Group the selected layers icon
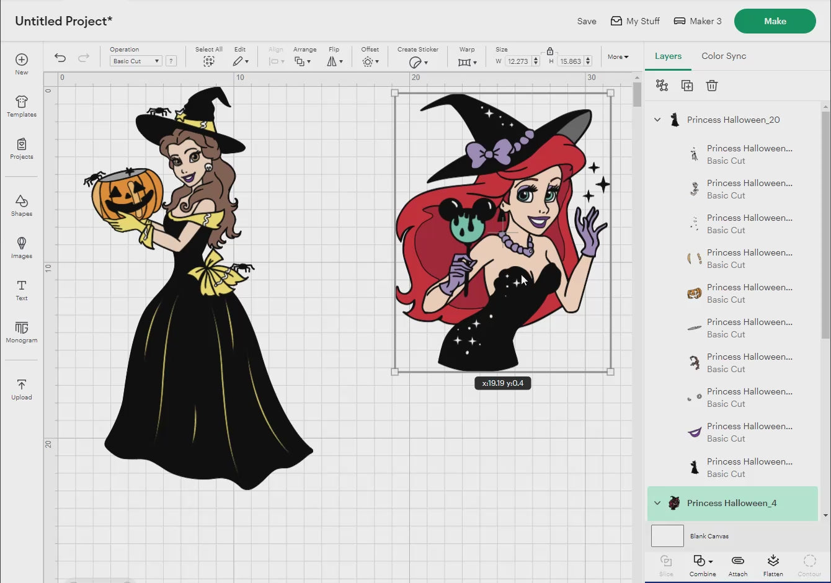831x583 pixels. tap(662, 86)
